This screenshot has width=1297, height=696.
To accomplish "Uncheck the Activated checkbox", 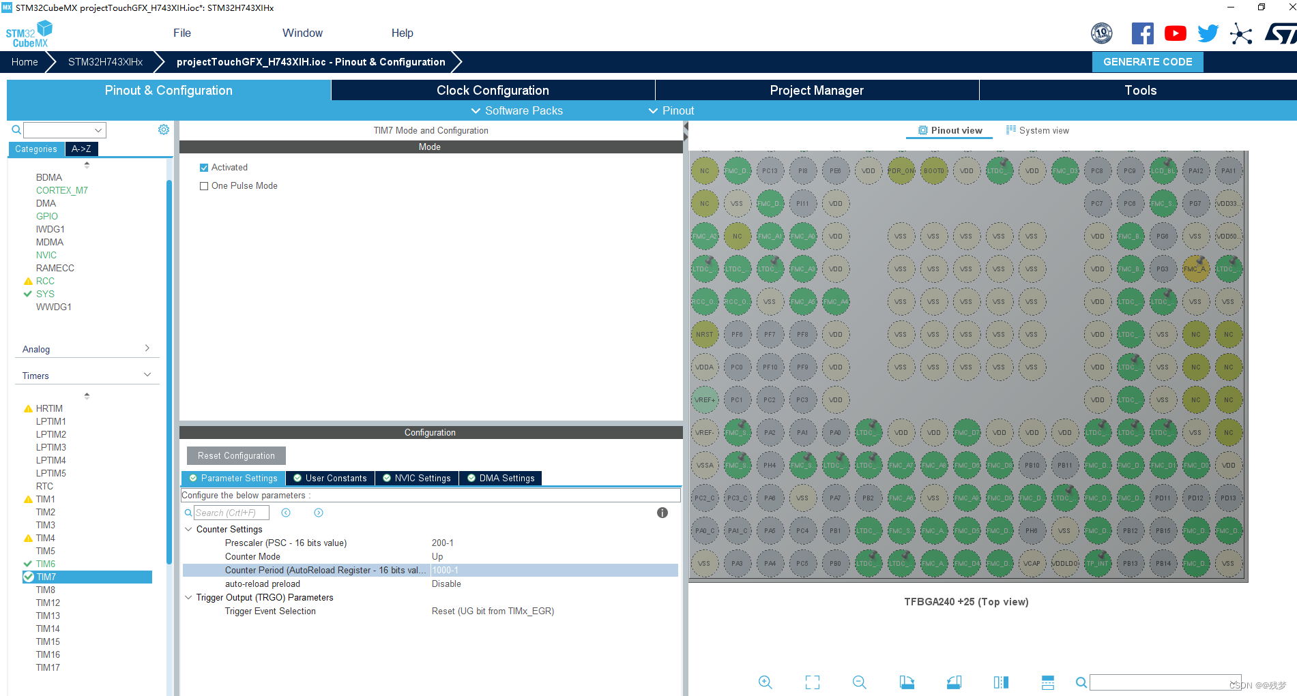I will (x=203, y=167).
